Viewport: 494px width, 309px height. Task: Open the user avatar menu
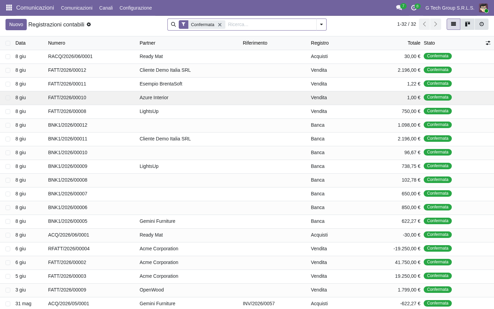click(483, 8)
